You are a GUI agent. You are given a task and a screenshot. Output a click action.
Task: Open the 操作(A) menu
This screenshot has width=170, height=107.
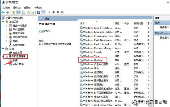tap(16, 8)
